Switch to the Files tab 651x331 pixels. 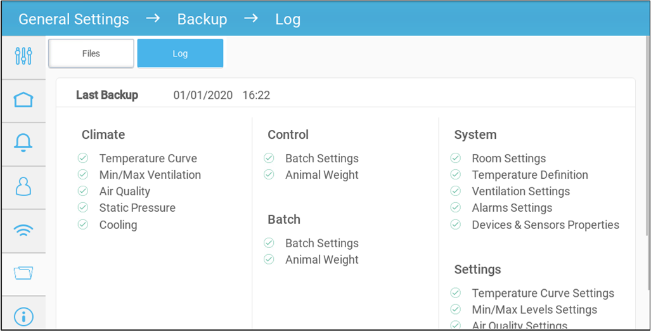tap(91, 54)
